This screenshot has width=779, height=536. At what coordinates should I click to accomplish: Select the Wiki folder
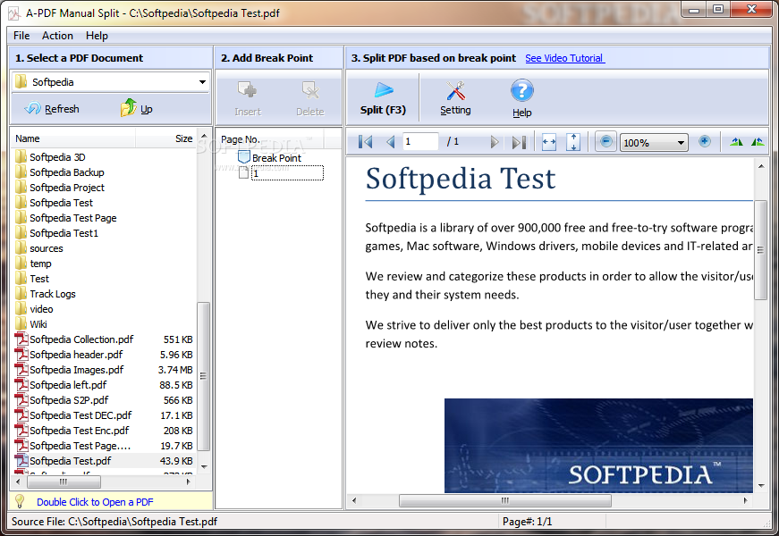click(x=38, y=324)
